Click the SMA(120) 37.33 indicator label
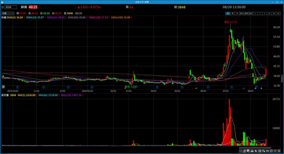284x154 pixels. [99, 18]
